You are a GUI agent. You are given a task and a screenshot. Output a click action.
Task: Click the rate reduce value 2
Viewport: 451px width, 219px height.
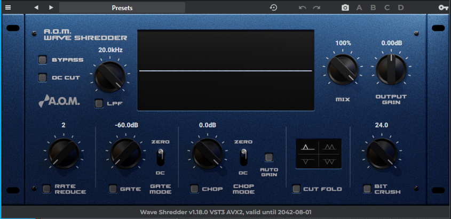point(64,125)
